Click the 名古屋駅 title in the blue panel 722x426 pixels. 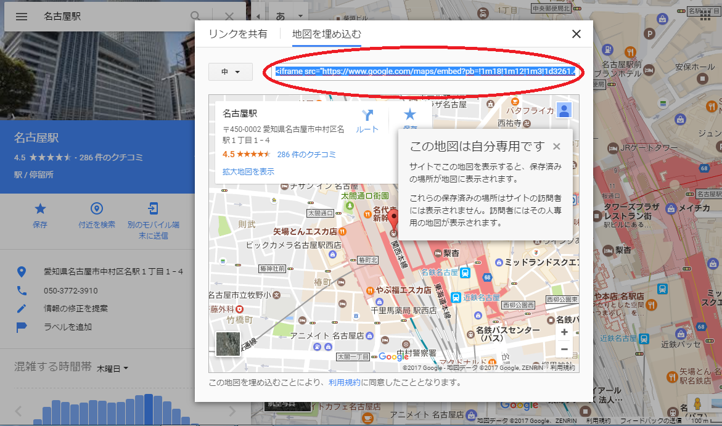(36, 137)
